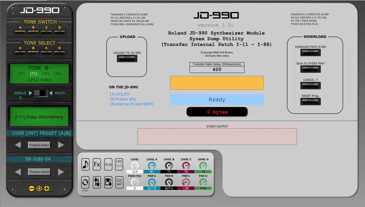Screen dimensions: 365x207
Task: Adjust the LEVEL A knob
Action: tap(152, 165)
